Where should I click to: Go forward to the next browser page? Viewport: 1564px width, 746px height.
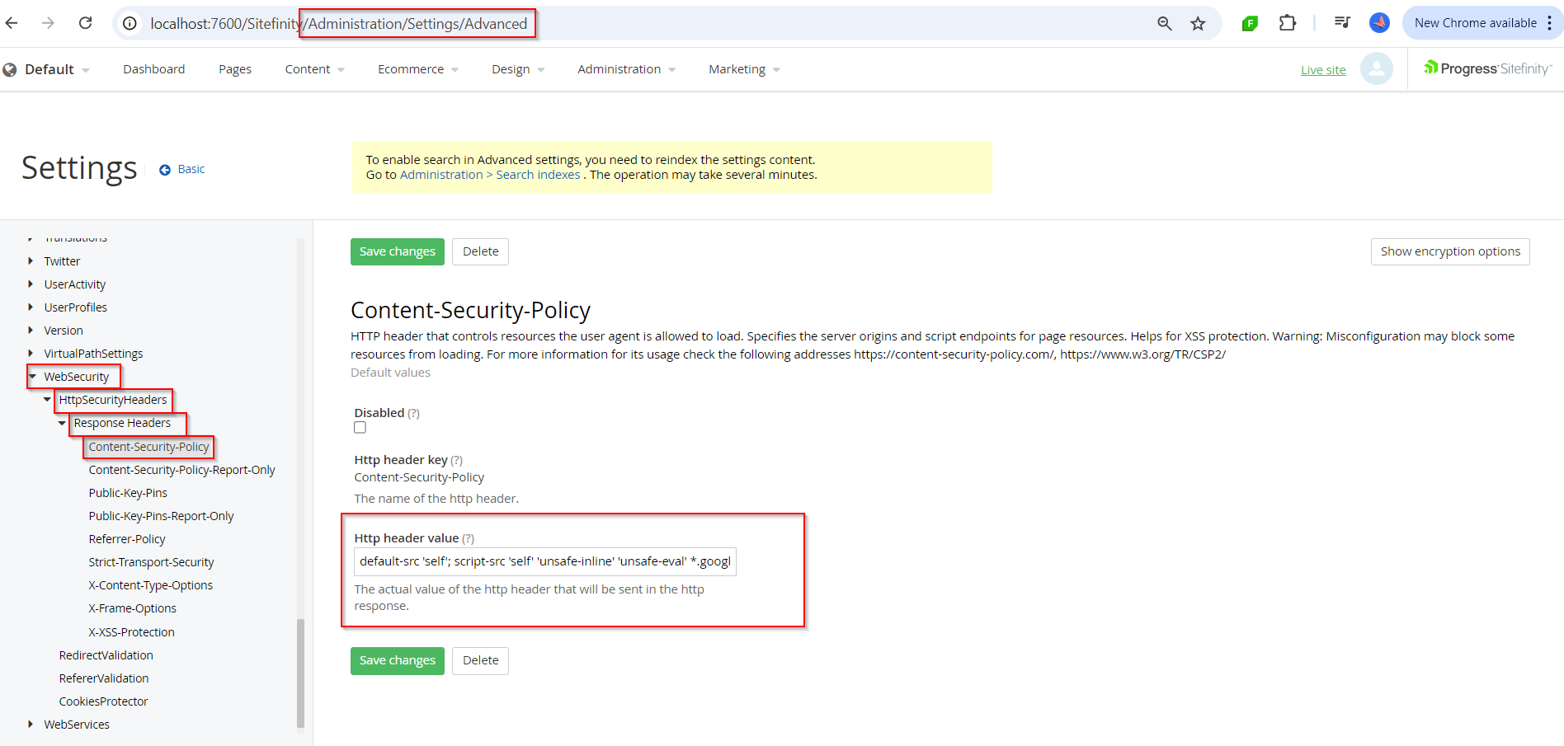coord(48,23)
